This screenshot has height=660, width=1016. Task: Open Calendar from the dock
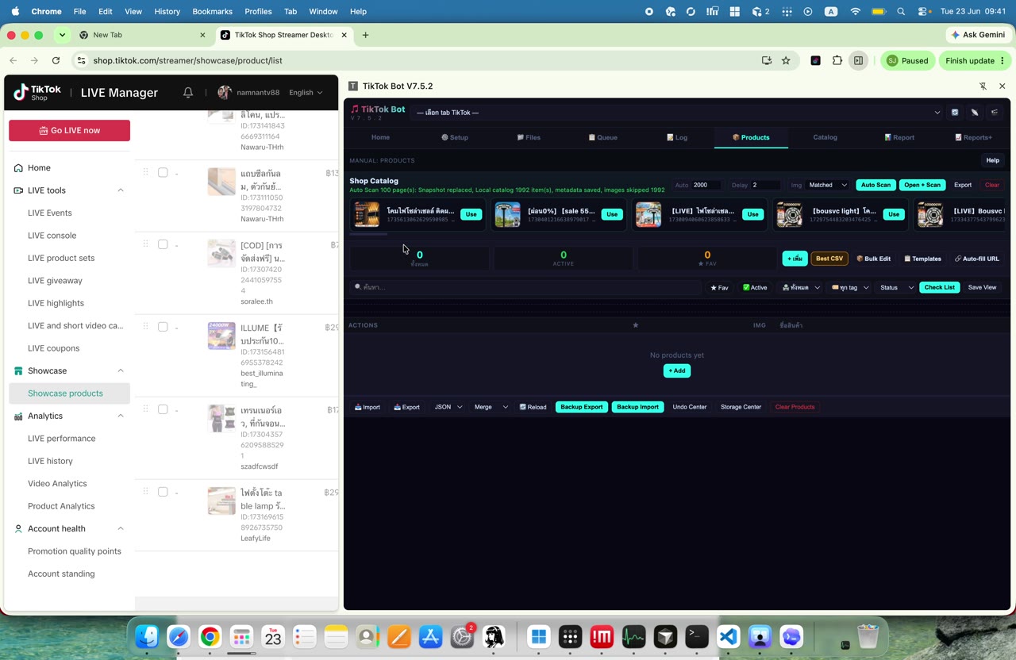point(273,636)
